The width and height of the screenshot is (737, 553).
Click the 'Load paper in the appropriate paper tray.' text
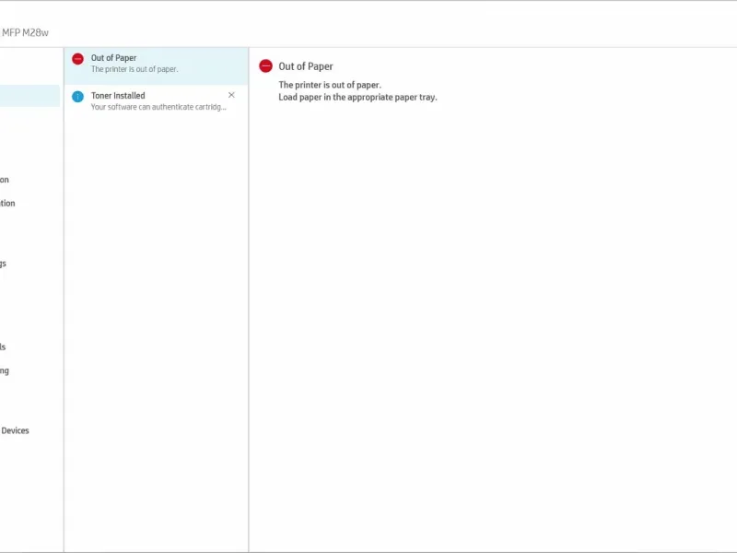point(357,98)
